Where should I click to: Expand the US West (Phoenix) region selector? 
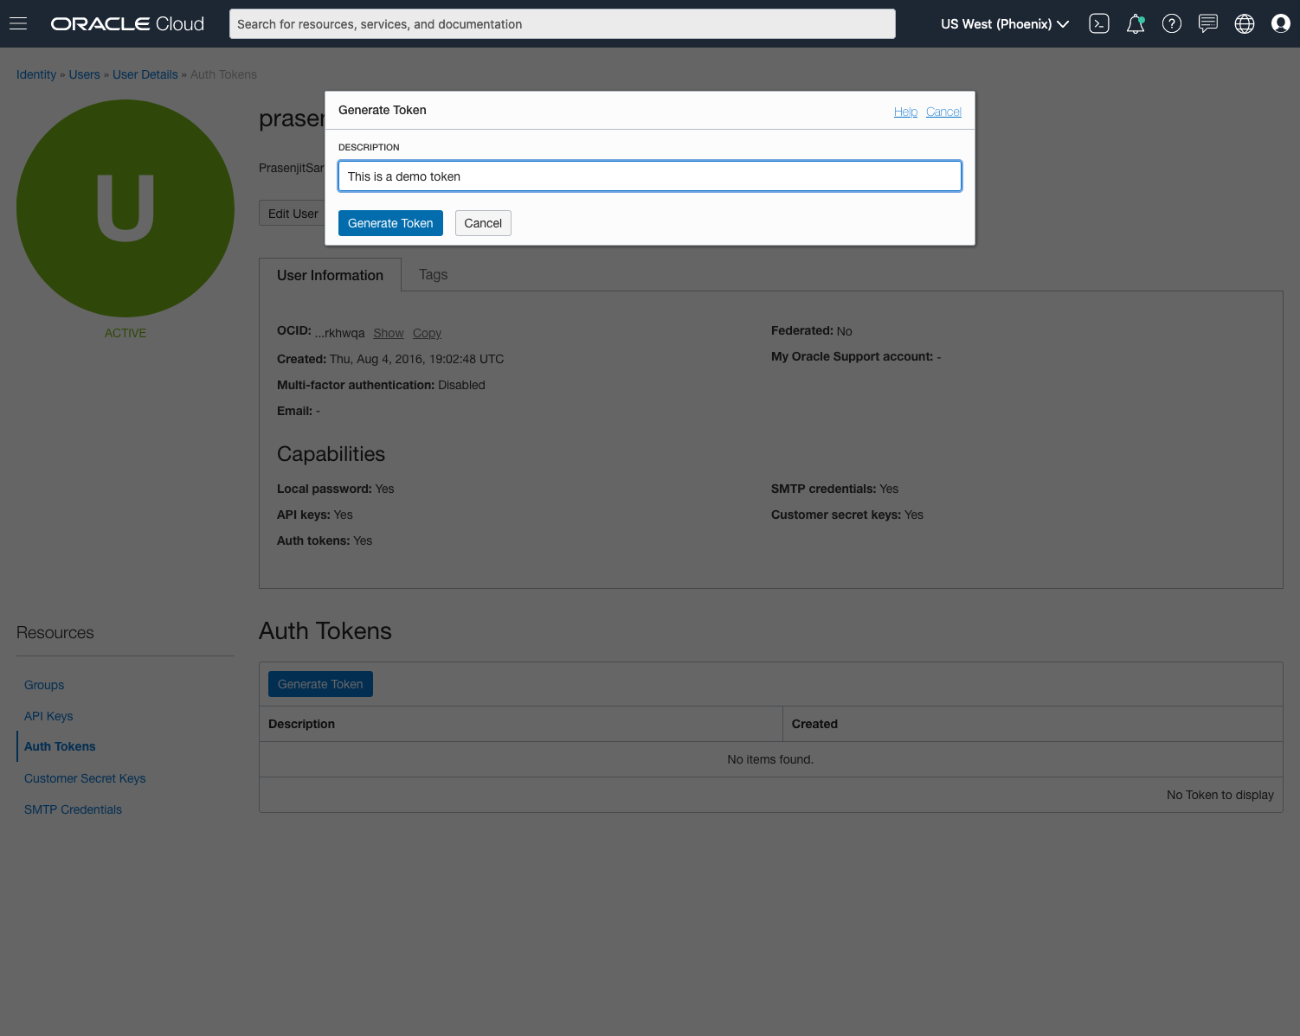(x=1005, y=23)
